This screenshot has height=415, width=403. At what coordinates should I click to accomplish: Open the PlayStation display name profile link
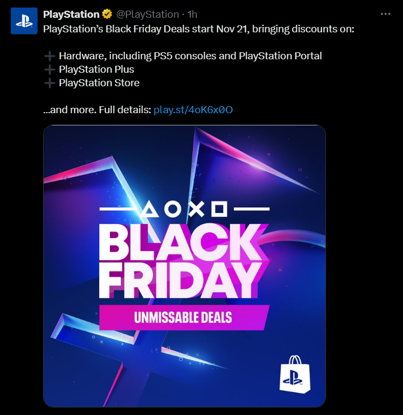click(71, 15)
